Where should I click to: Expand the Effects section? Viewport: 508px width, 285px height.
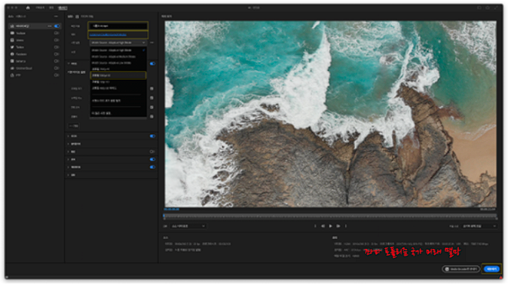coord(69,159)
